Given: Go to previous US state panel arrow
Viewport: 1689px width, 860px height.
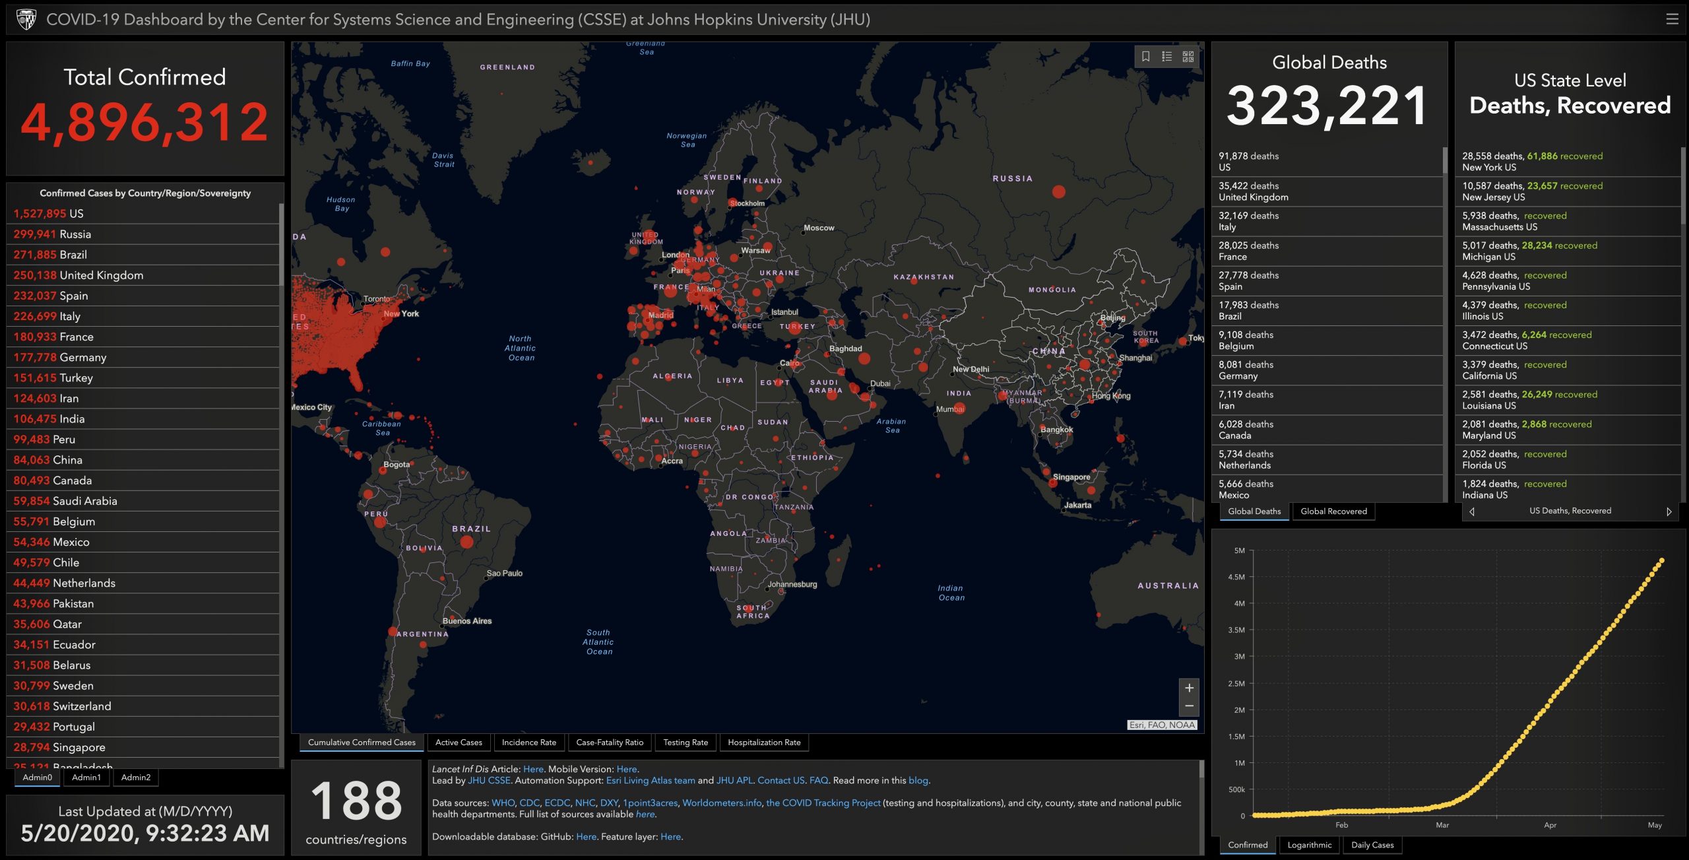Looking at the screenshot, I should 1471,511.
